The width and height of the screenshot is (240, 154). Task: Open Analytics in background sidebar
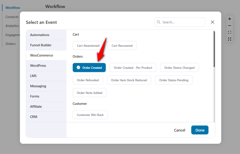pos(12,26)
